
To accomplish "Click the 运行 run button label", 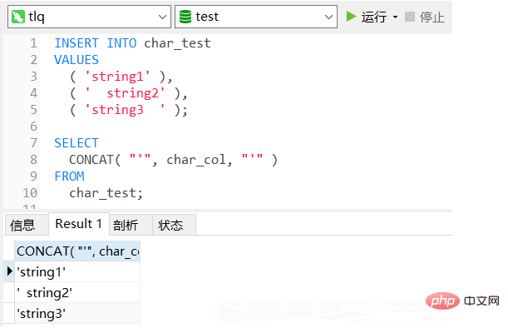I will 374,17.
